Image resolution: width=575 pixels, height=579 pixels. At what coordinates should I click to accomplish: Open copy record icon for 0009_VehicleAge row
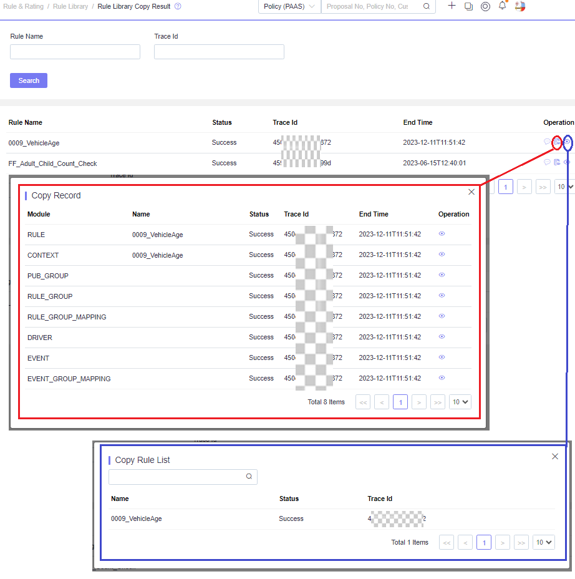click(557, 142)
